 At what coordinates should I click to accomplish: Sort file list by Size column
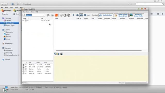click(x=78, y=19)
